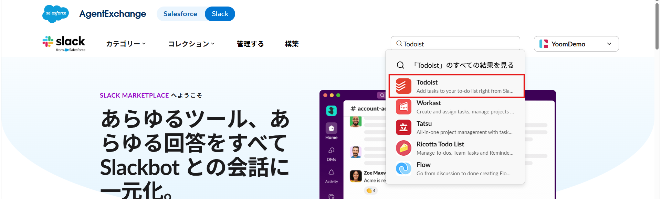
Task: Open the YoomDemo workspace dropdown
Action: (x=576, y=44)
